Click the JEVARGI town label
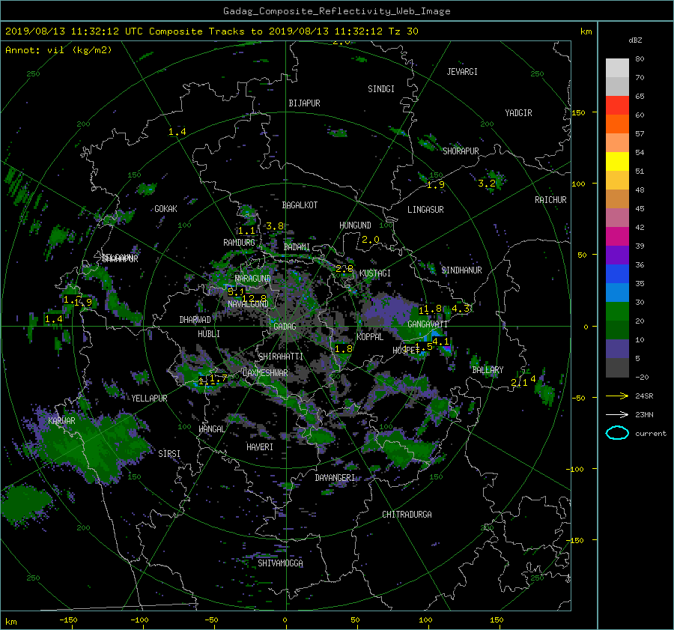 click(x=462, y=72)
